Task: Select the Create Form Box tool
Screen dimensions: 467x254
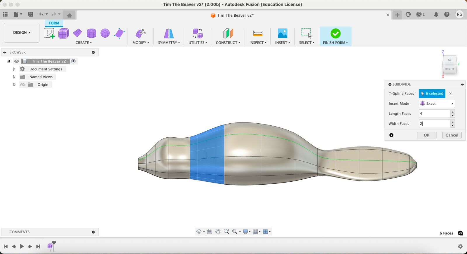Action: pyautogui.click(x=63, y=33)
